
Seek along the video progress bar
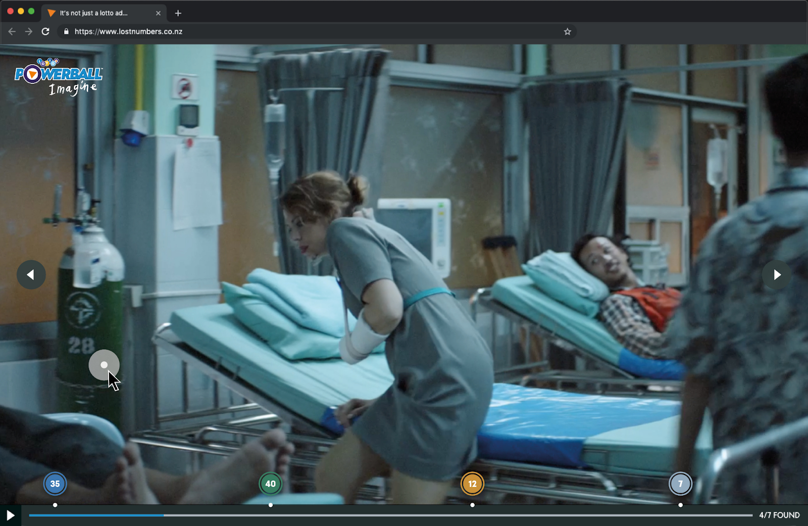391,515
